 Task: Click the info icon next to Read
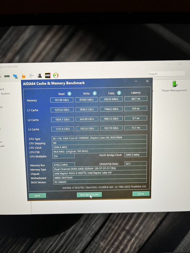tap(69, 94)
